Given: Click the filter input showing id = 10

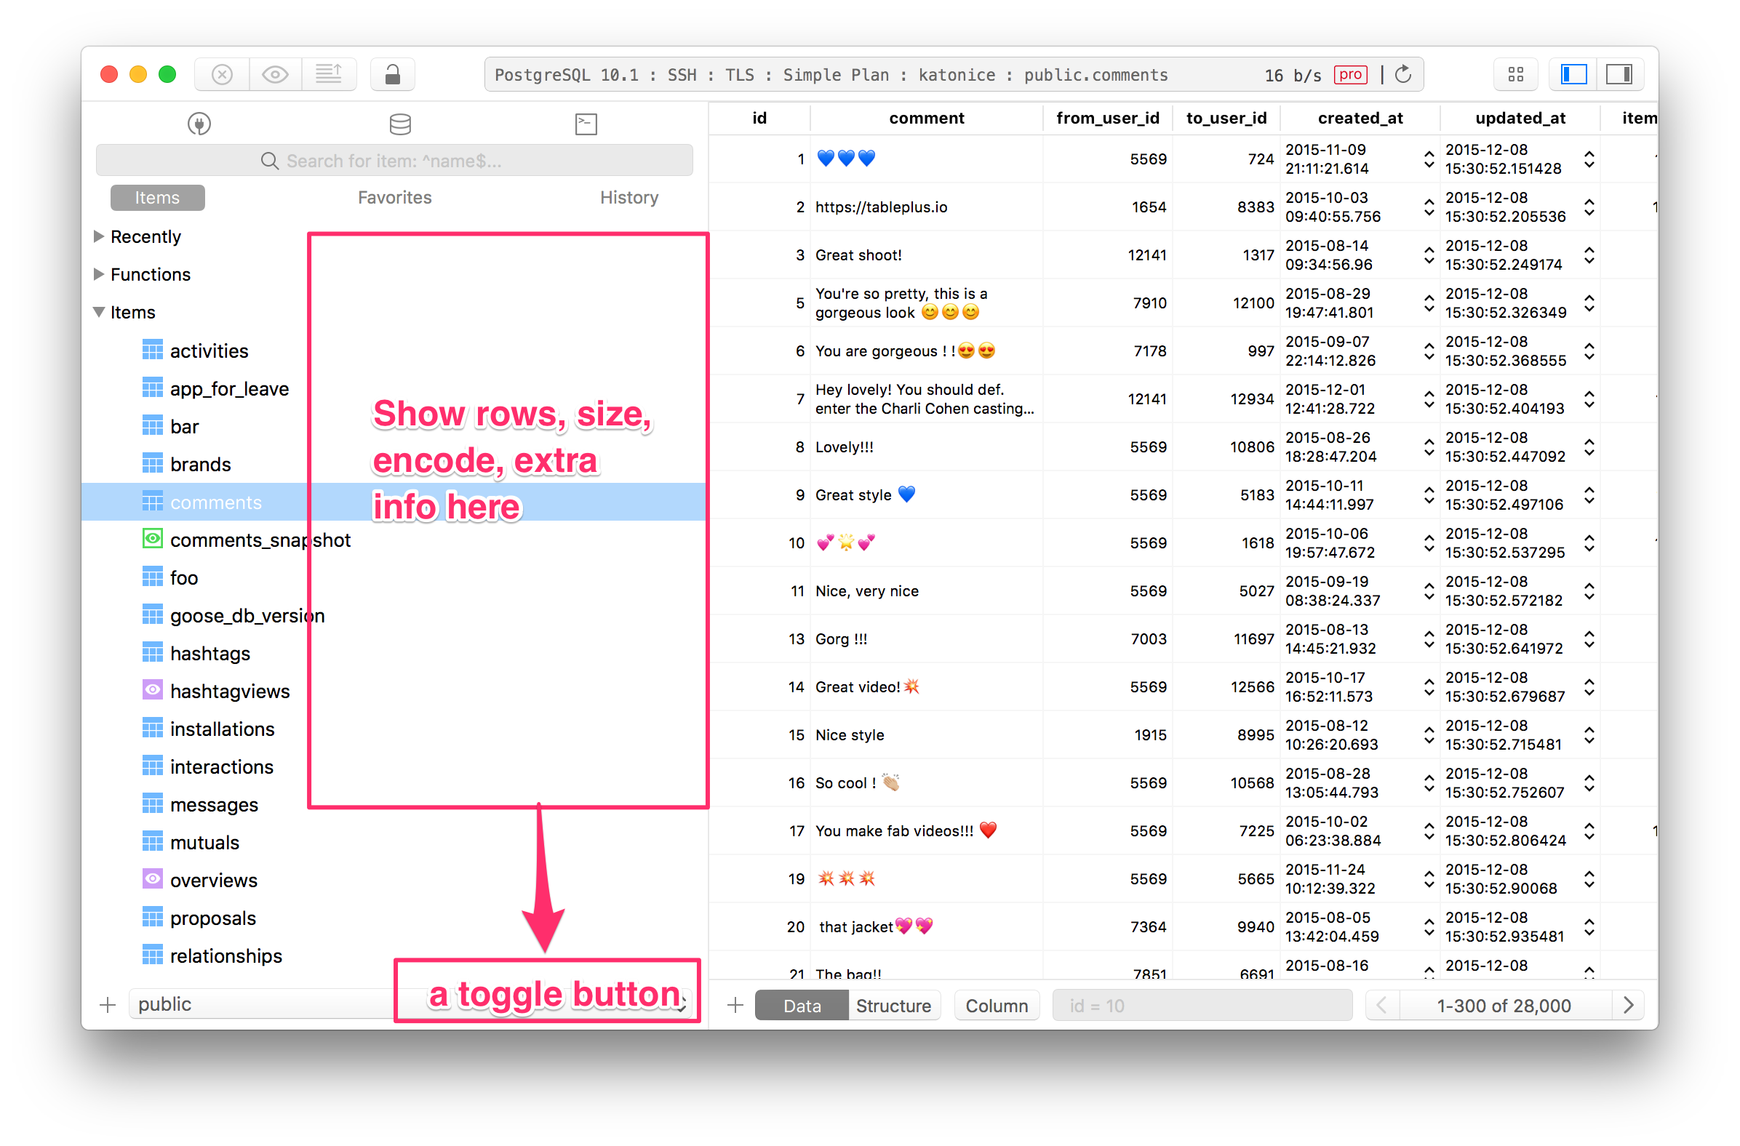Looking at the screenshot, I should point(1202,1005).
